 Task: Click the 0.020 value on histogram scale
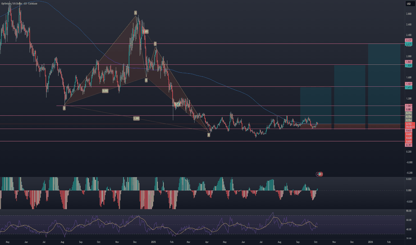point(408,179)
